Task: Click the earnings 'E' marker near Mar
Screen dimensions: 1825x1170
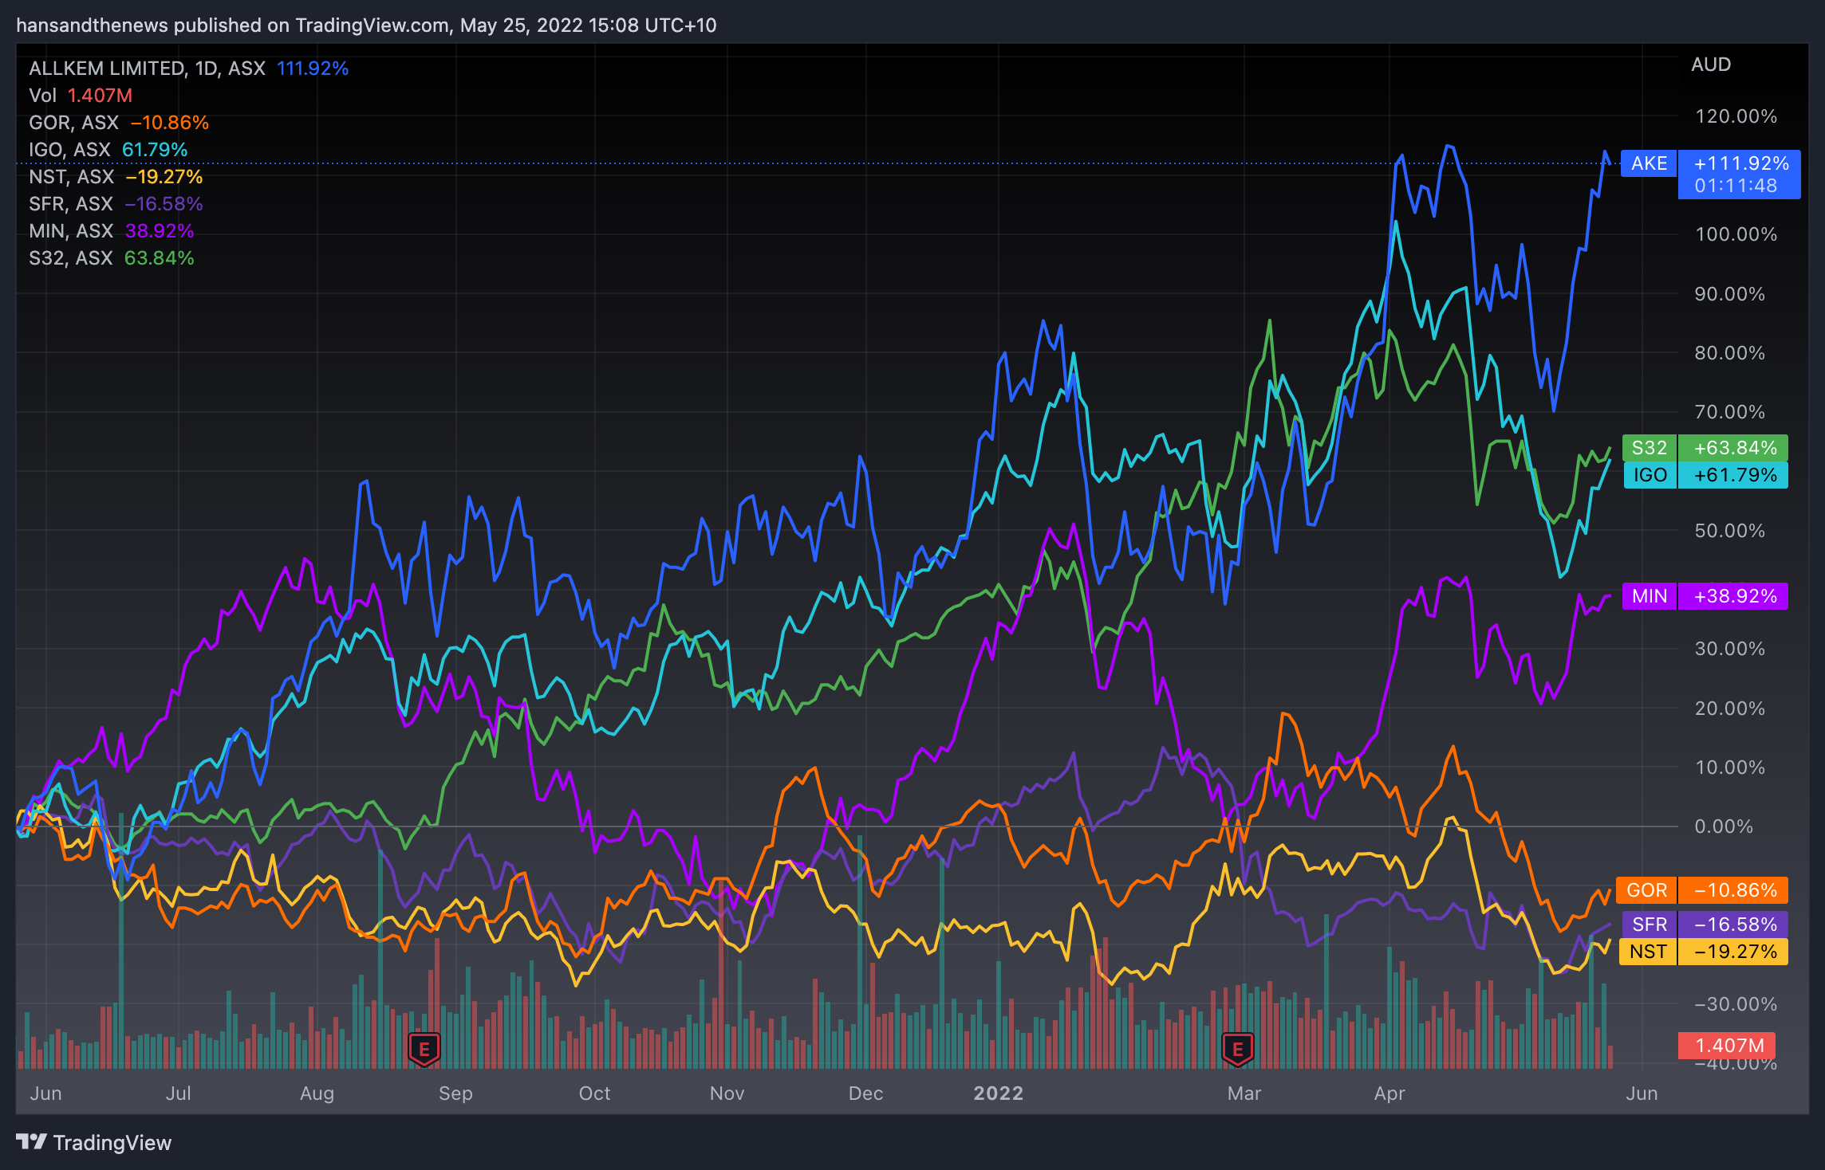Action: [x=1238, y=1049]
